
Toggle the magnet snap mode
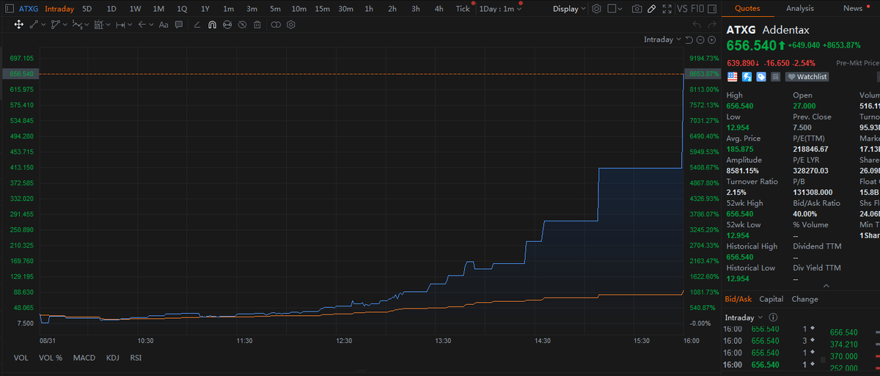click(x=212, y=24)
